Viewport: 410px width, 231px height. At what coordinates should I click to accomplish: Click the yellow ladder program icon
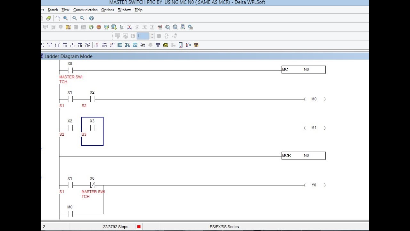click(68, 27)
